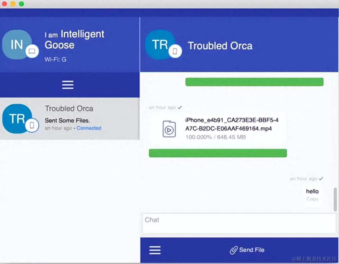Click the Intelligent Goose IN avatar
339x264 pixels.
coord(17,44)
